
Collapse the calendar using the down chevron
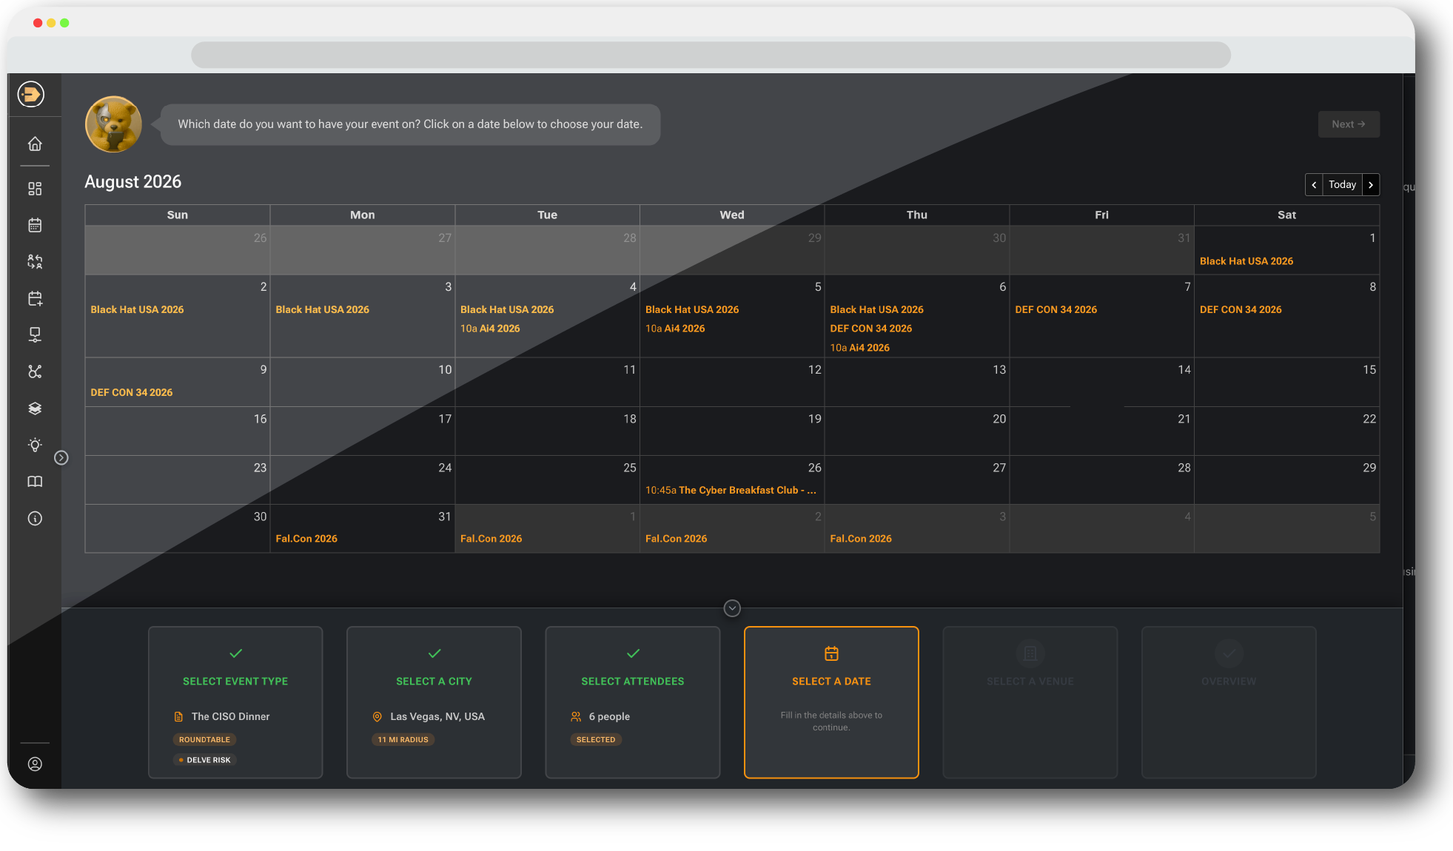click(x=731, y=608)
